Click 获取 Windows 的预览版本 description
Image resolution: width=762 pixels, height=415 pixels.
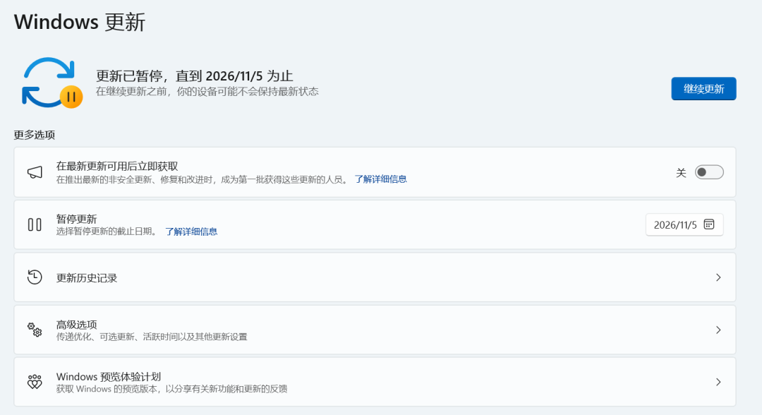point(171,389)
